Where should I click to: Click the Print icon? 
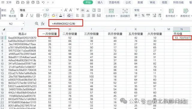click(x=33, y=2)
